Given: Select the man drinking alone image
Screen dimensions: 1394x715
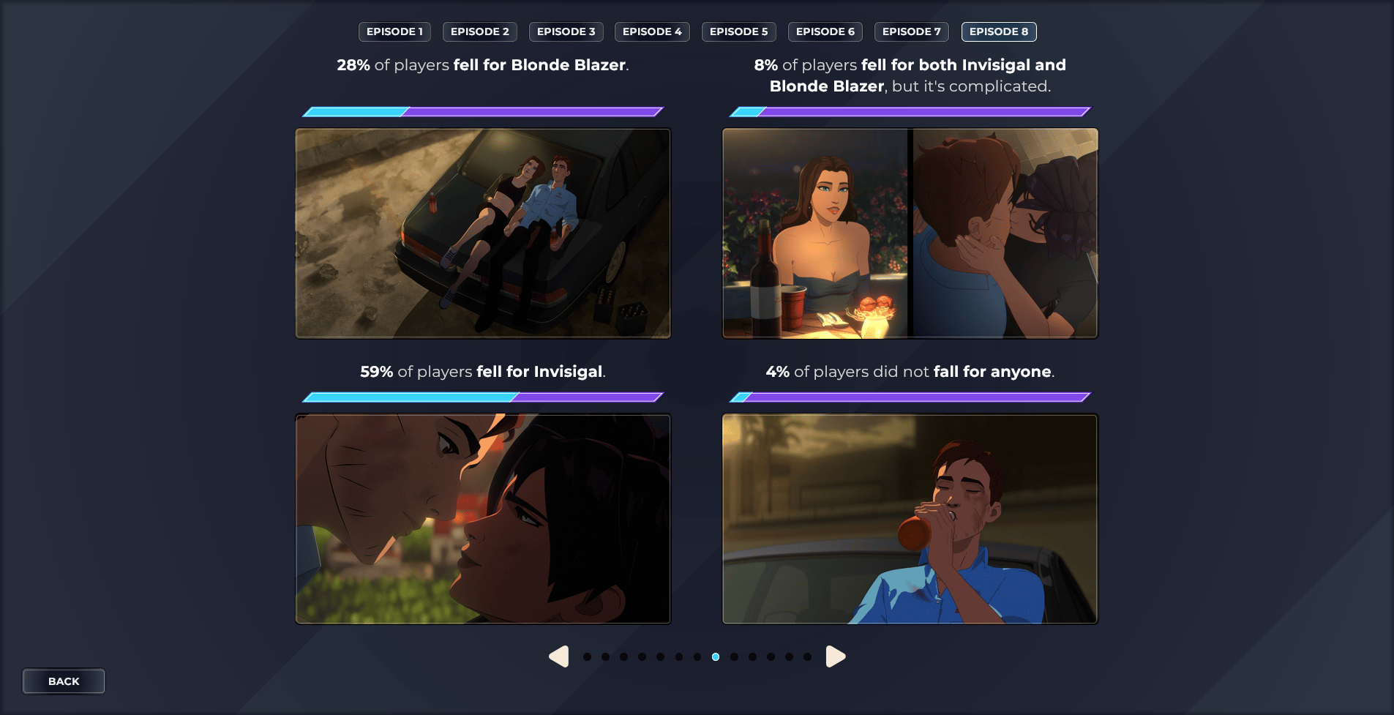Looking at the screenshot, I should [x=910, y=519].
